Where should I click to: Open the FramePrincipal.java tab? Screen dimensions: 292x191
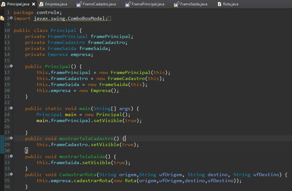(x=145, y=4)
